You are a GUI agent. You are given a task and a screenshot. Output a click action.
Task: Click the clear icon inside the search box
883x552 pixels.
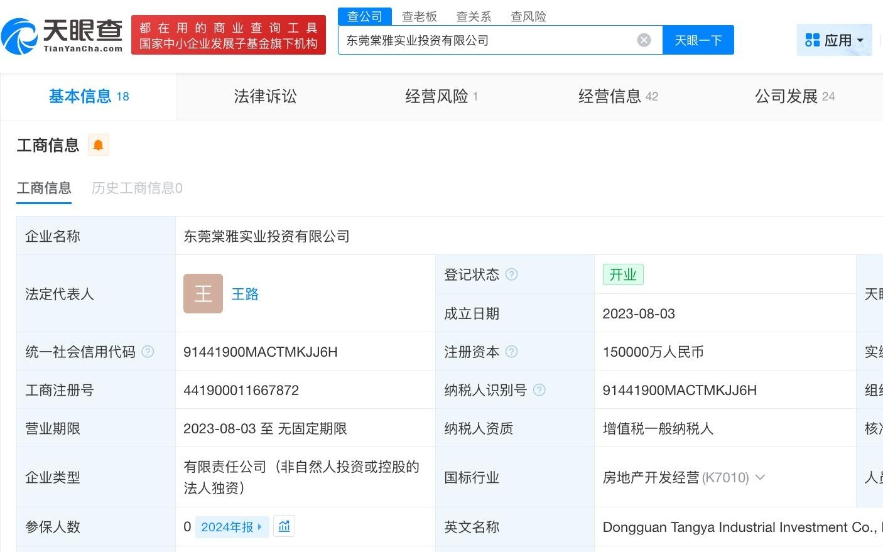point(644,40)
